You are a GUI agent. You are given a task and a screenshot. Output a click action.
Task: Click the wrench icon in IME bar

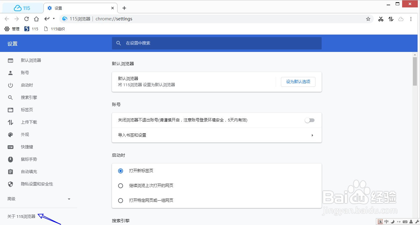point(417,222)
